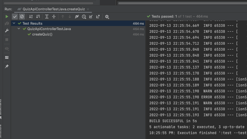Click the layout icon in the sidebar
247x139 pixels.
(7, 57)
